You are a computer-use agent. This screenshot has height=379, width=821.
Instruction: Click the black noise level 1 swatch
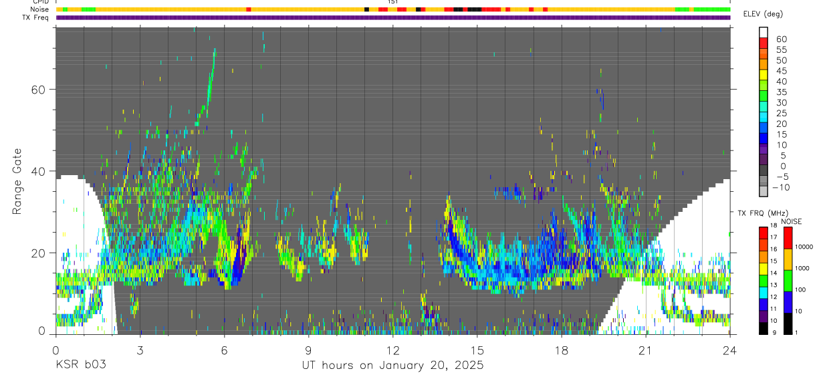[x=788, y=324]
